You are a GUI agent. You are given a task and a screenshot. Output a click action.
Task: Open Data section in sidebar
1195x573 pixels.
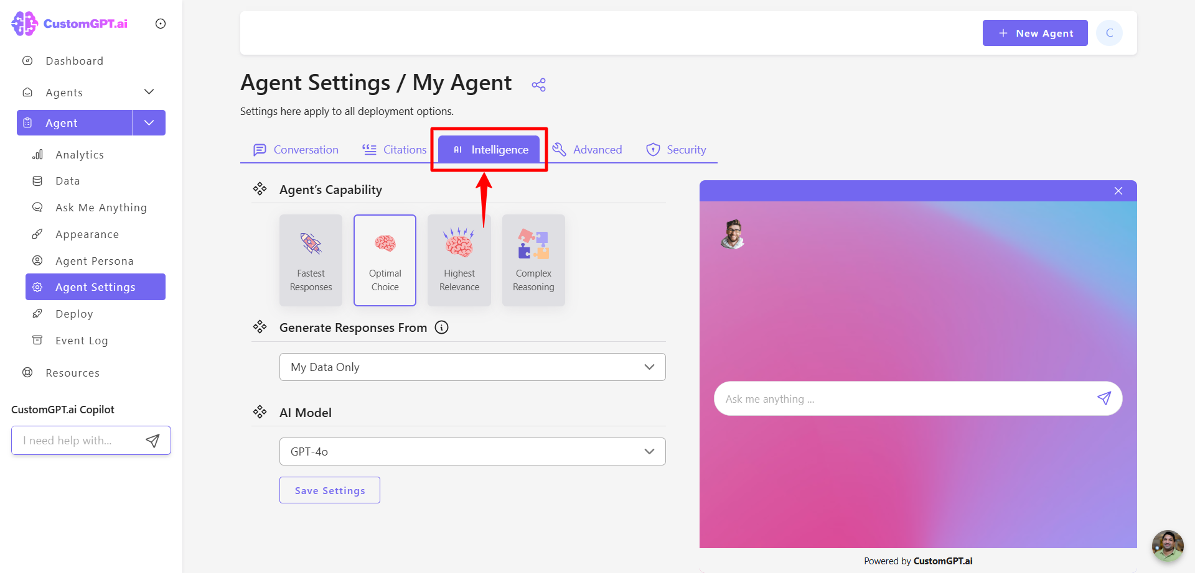pyautogui.click(x=68, y=181)
